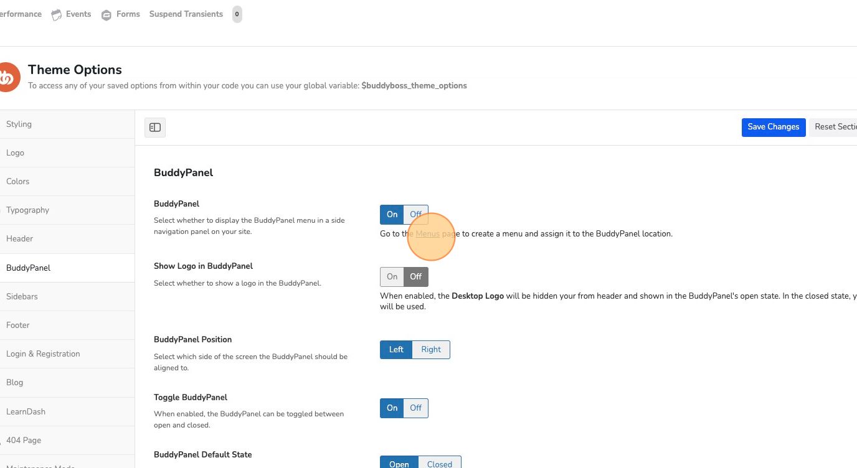Click the Save Changes button
This screenshot has width=857, height=468.
[x=774, y=127]
